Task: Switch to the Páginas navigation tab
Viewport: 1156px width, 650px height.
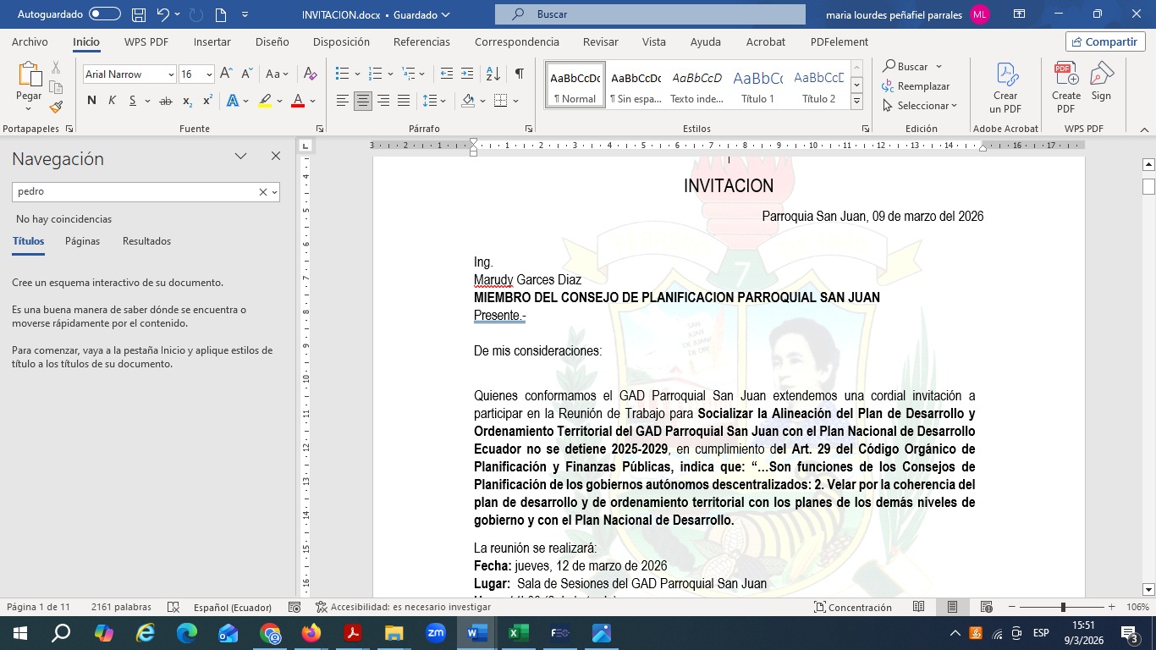Action: pos(82,241)
